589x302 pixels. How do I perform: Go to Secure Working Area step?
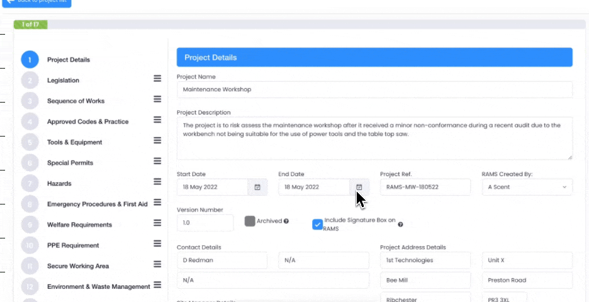(x=78, y=266)
